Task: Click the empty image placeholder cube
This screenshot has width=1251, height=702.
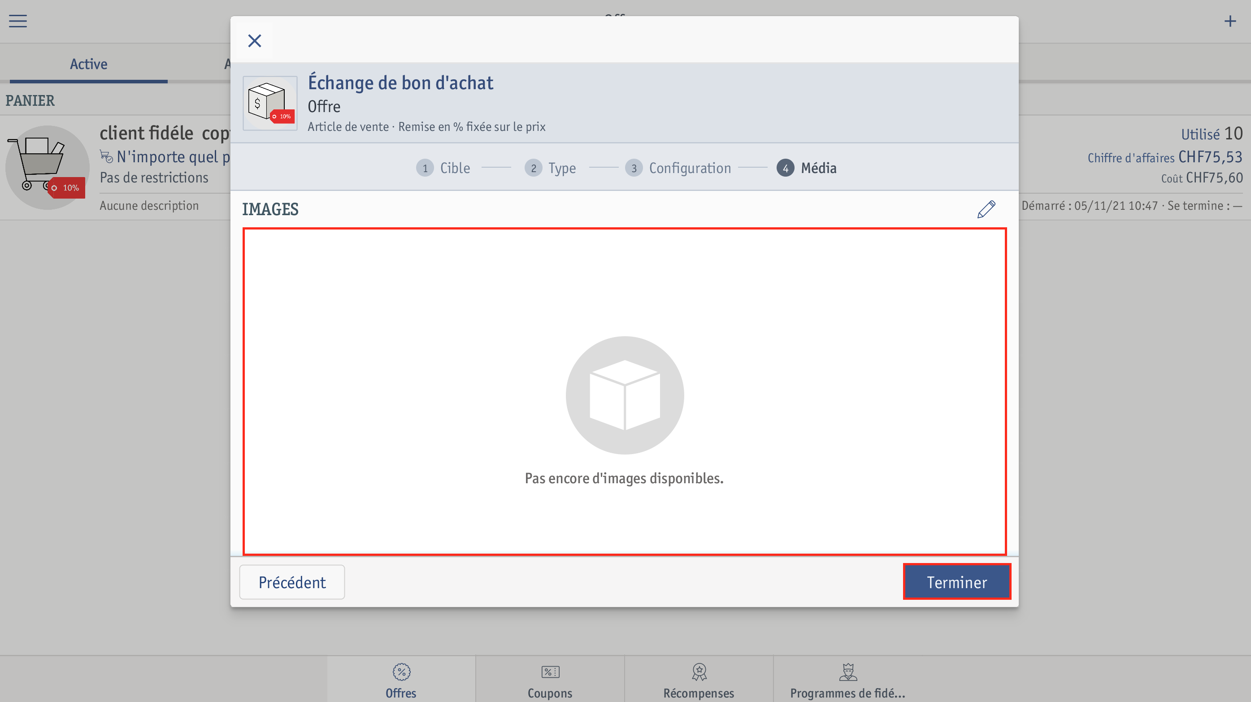Action: pos(625,395)
